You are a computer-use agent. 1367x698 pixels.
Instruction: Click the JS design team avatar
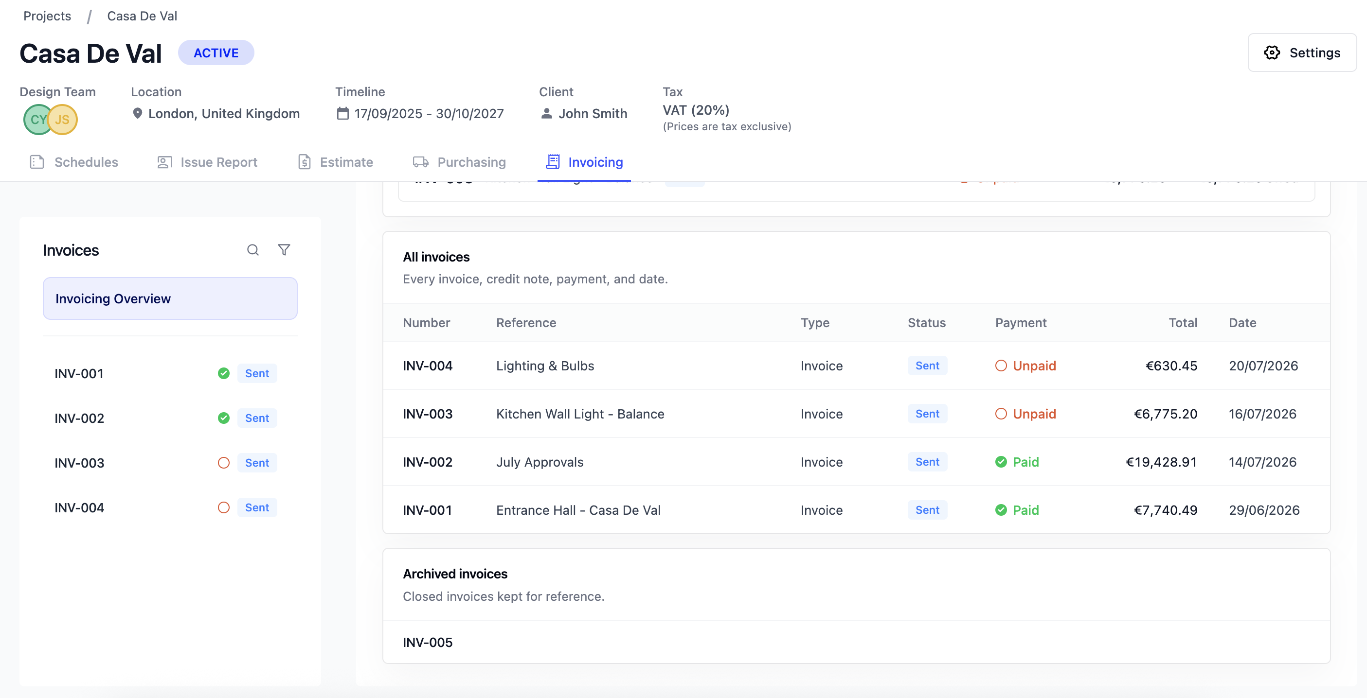pos(63,120)
